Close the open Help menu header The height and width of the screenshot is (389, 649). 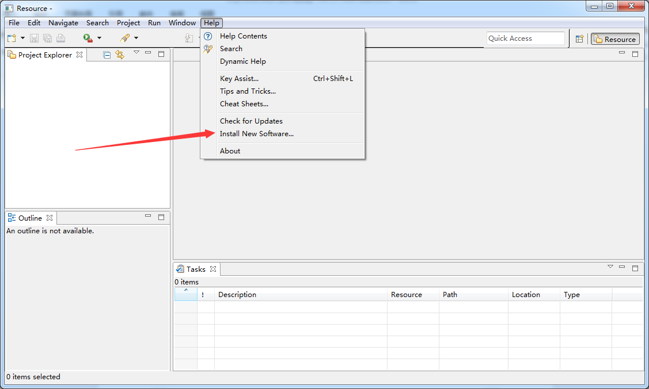point(211,23)
